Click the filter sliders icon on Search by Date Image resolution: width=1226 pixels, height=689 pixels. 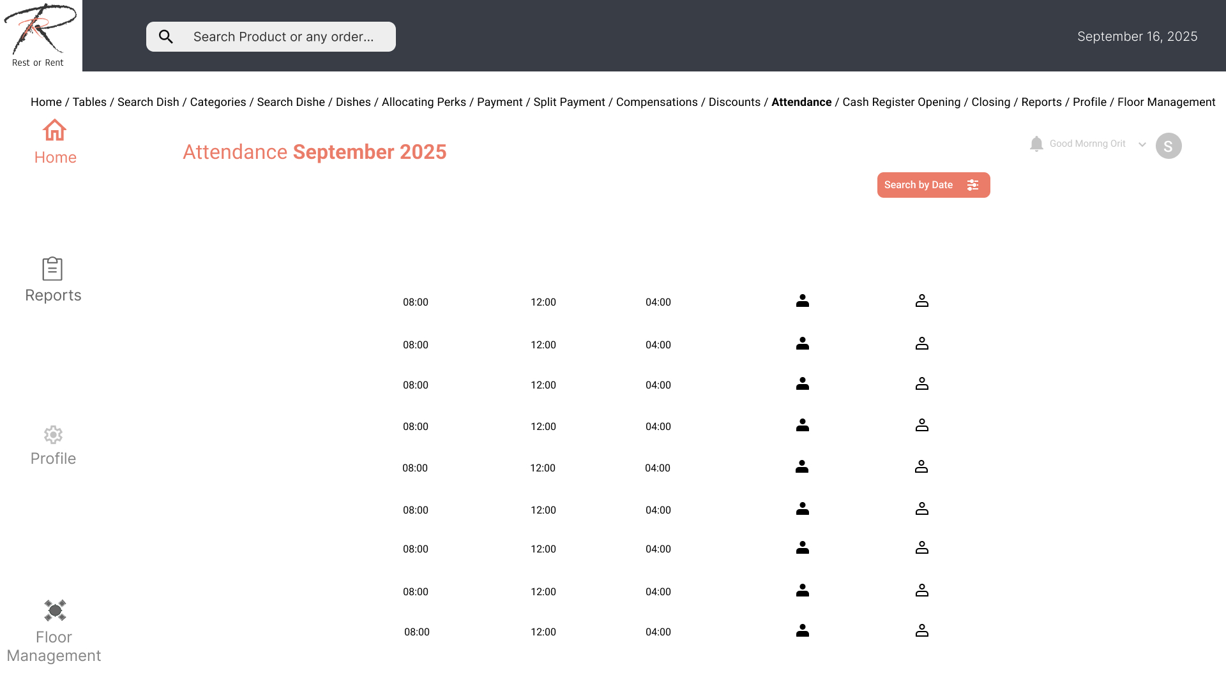click(x=972, y=185)
